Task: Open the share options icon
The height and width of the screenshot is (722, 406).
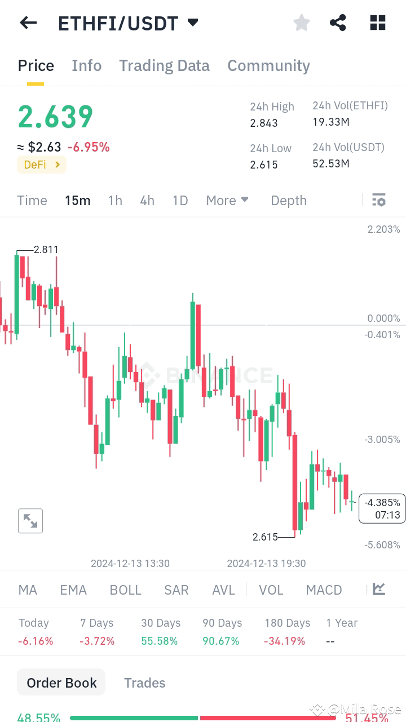Action: click(x=338, y=23)
